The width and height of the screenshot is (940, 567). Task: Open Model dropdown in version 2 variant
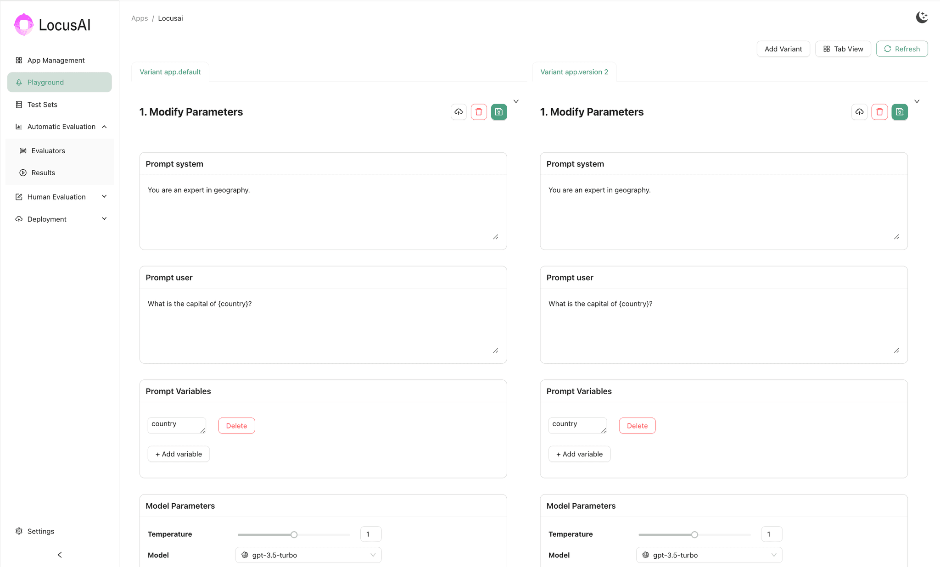[709, 555]
